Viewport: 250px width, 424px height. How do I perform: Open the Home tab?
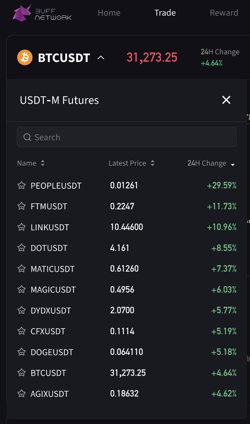[x=109, y=13]
